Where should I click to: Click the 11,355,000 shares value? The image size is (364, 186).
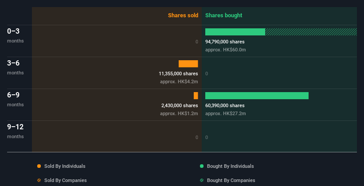pyautogui.click(x=178, y=74)
